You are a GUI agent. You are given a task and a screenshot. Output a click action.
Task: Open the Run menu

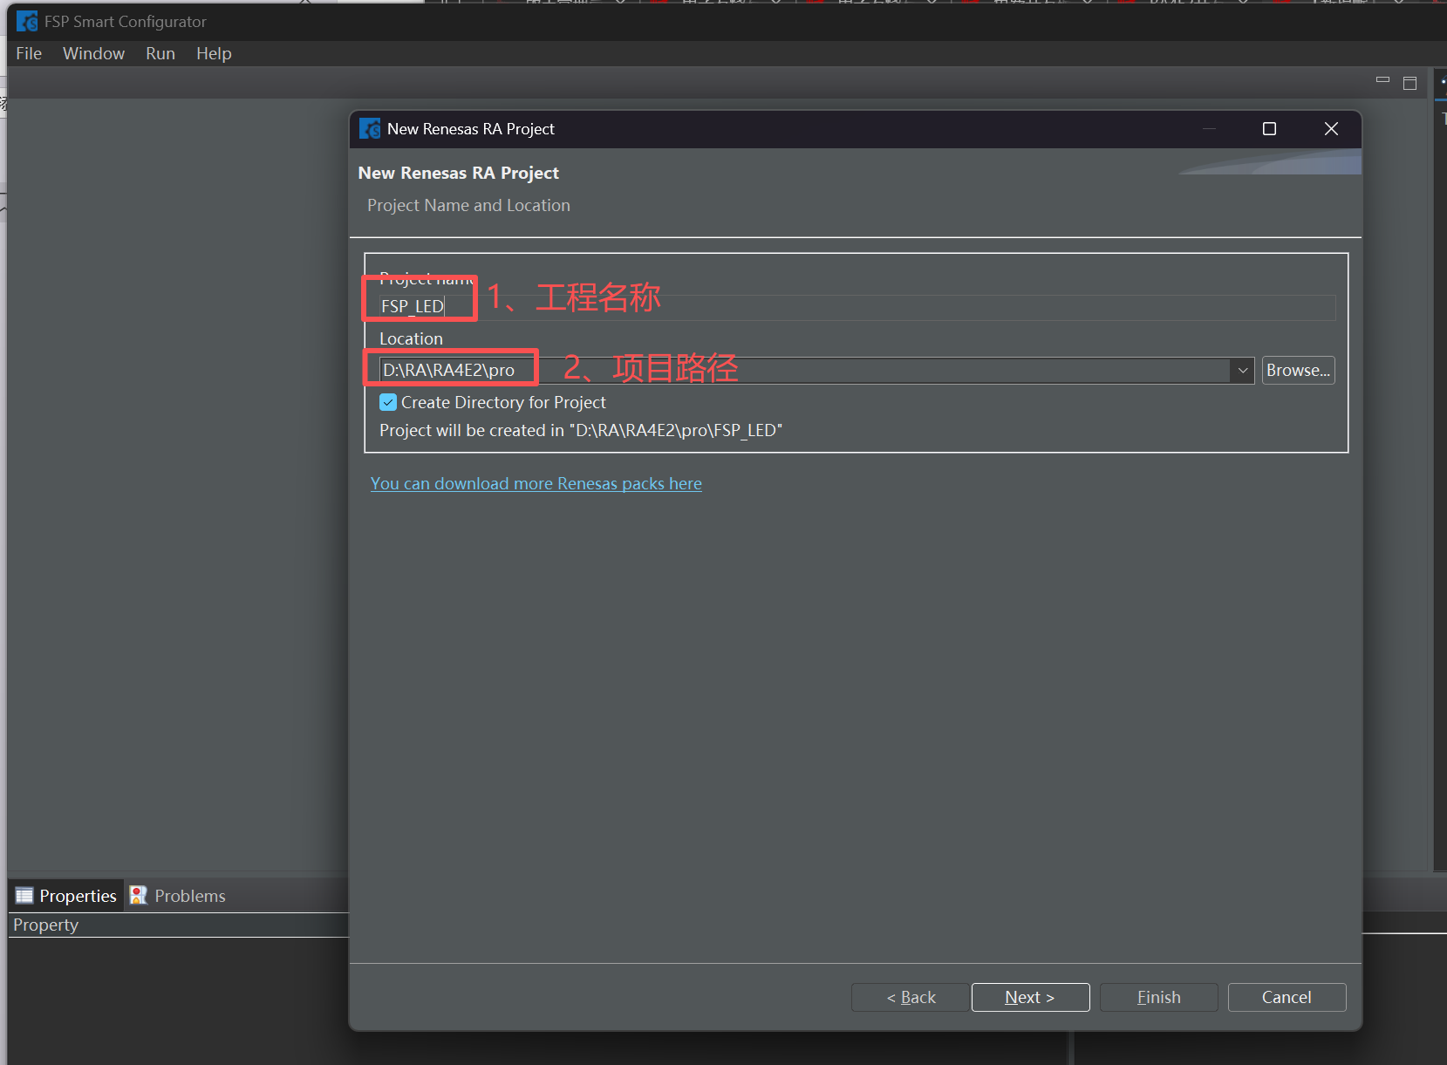pyautogui.click(x=160, y=53)
